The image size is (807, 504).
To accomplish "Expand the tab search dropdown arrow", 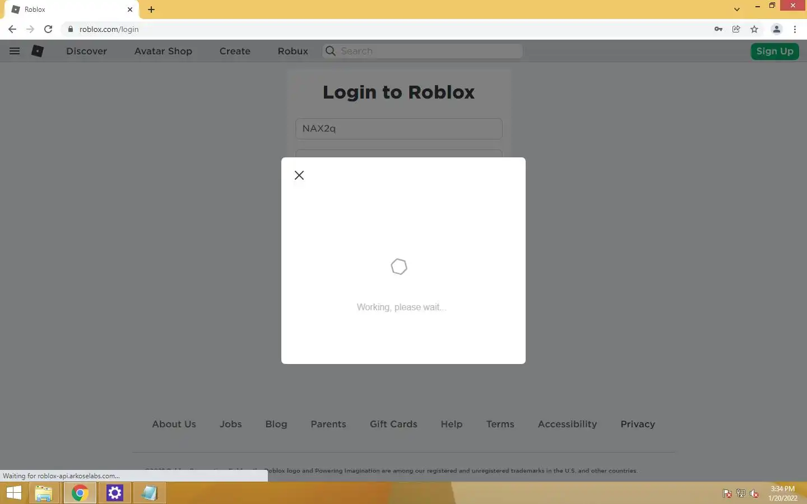I will click(737, 10).
